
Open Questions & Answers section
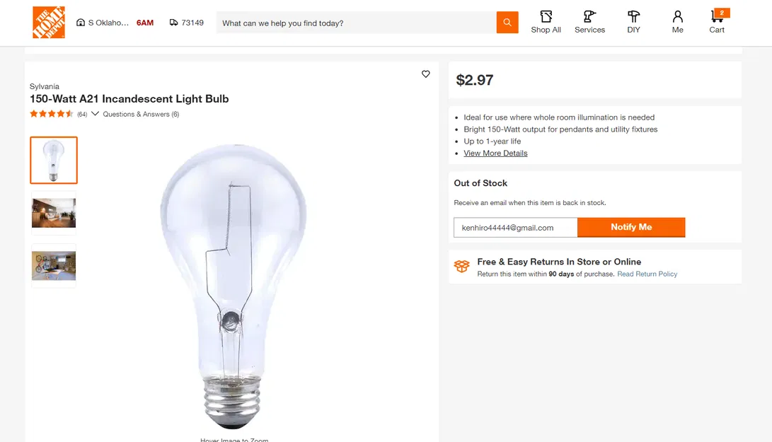[x=141, y=114]
